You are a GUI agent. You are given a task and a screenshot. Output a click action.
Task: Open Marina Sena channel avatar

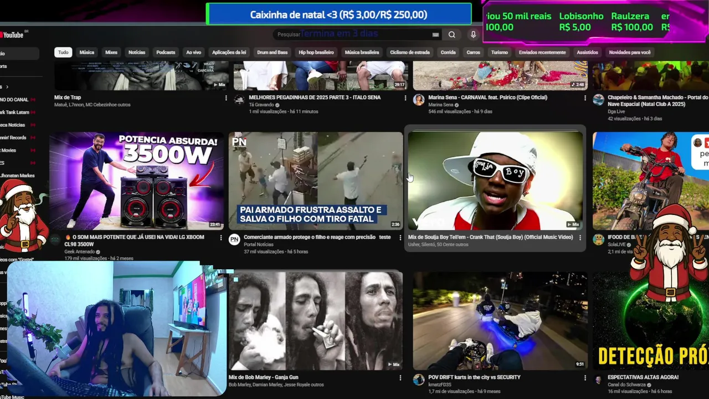point(419,100)
